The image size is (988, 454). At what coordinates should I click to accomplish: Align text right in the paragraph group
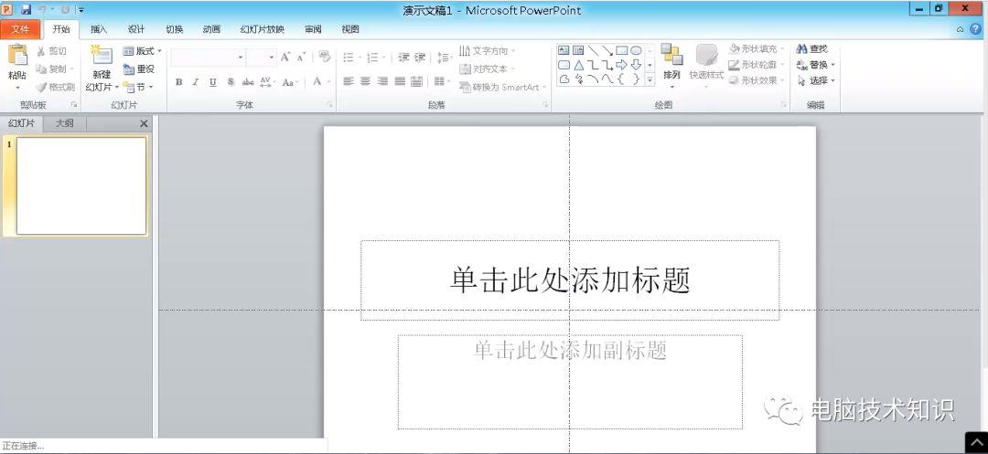tap(382, 81)
